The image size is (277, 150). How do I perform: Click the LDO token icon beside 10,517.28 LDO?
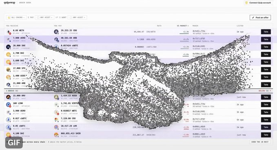[x=56, y=128]
